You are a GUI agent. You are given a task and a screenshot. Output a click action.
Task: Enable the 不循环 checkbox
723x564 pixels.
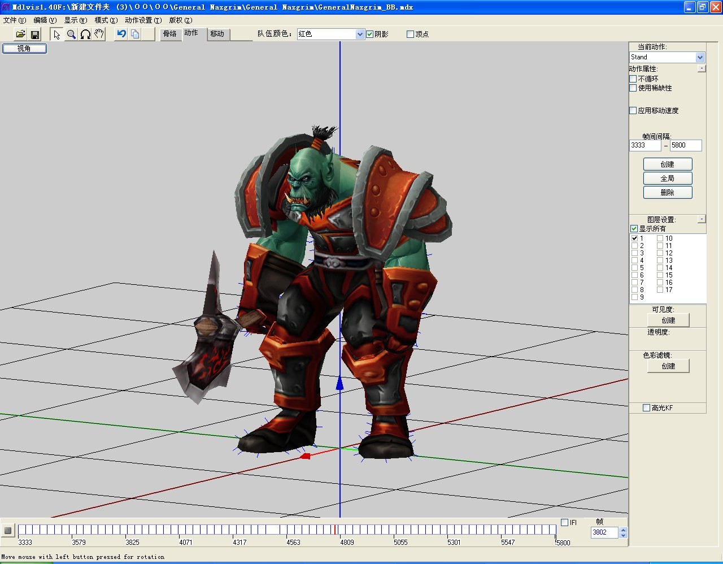point(633,79)
